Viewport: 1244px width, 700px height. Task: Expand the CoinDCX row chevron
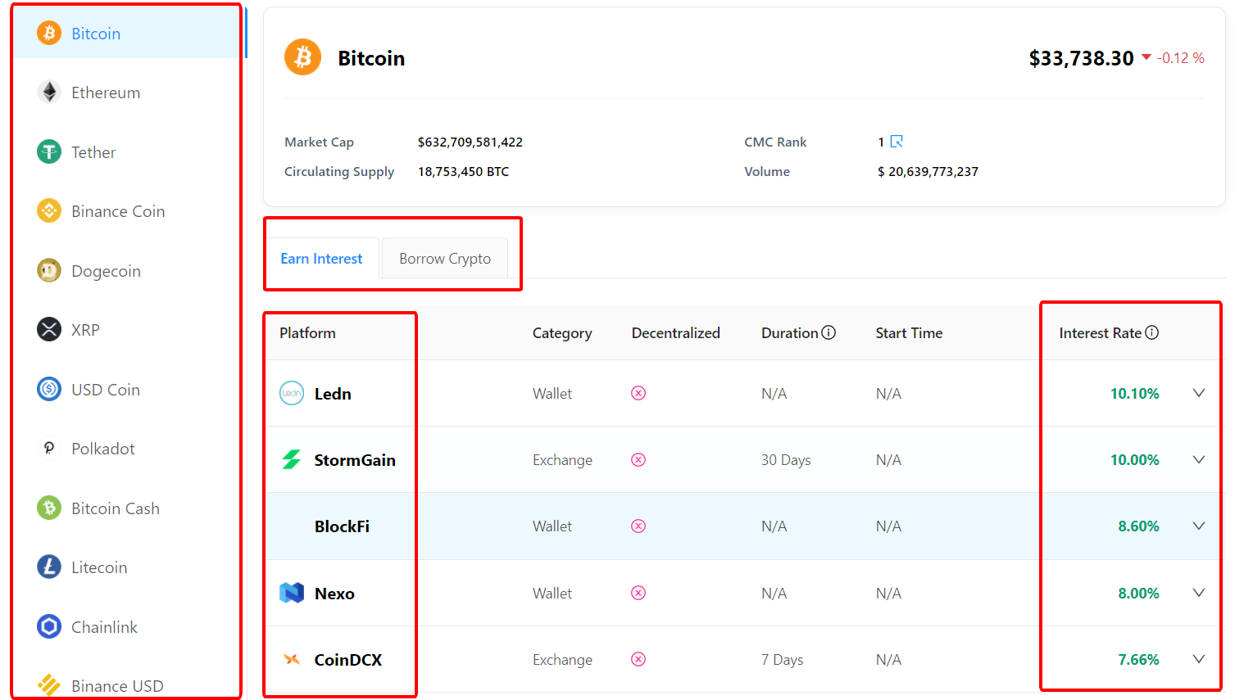pyautogui.click(x=1199, y=659)
